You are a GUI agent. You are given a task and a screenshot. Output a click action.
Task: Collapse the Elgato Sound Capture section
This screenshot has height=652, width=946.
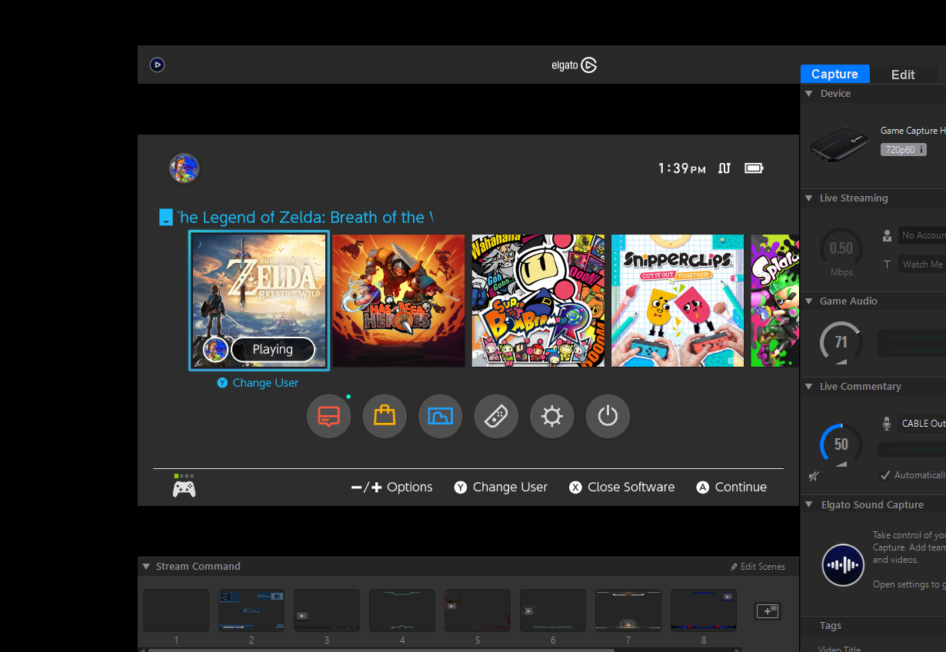(x=809, y=504)
